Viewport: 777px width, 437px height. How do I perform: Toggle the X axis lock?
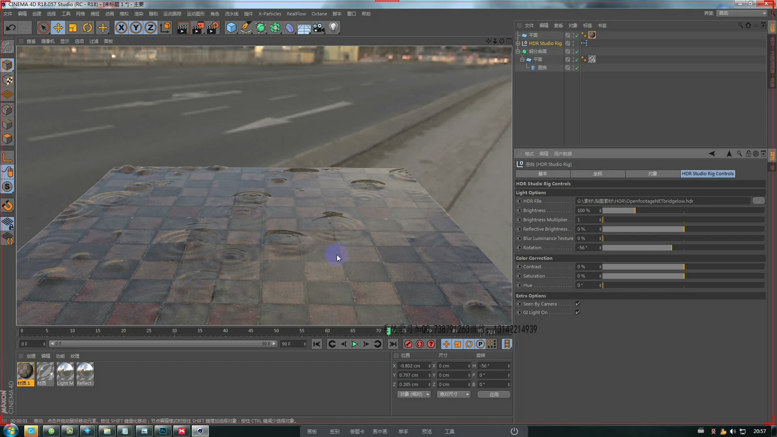pos(121,28)
